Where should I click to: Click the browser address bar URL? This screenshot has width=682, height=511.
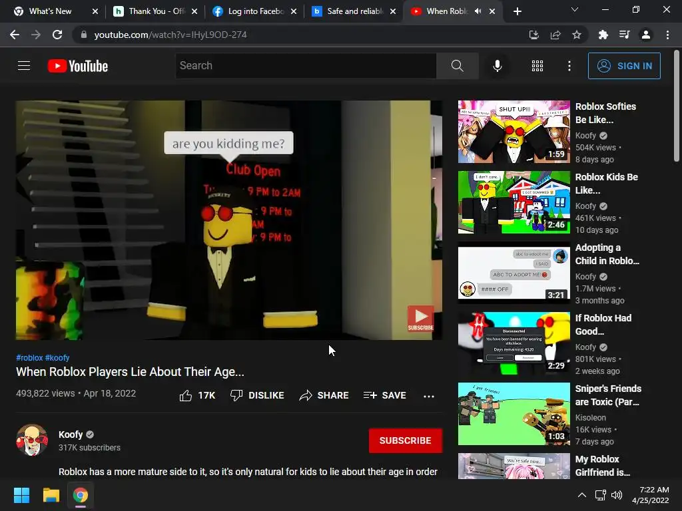pos(170,35)
